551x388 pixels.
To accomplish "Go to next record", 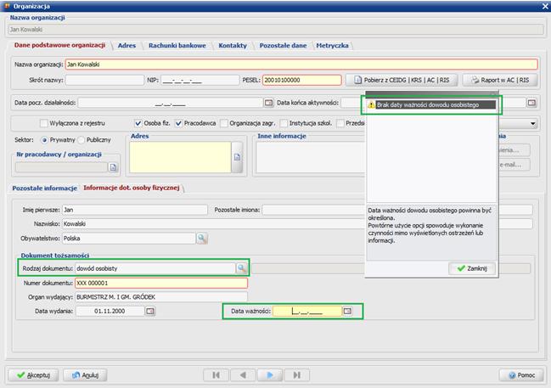I will pos(270,375).
